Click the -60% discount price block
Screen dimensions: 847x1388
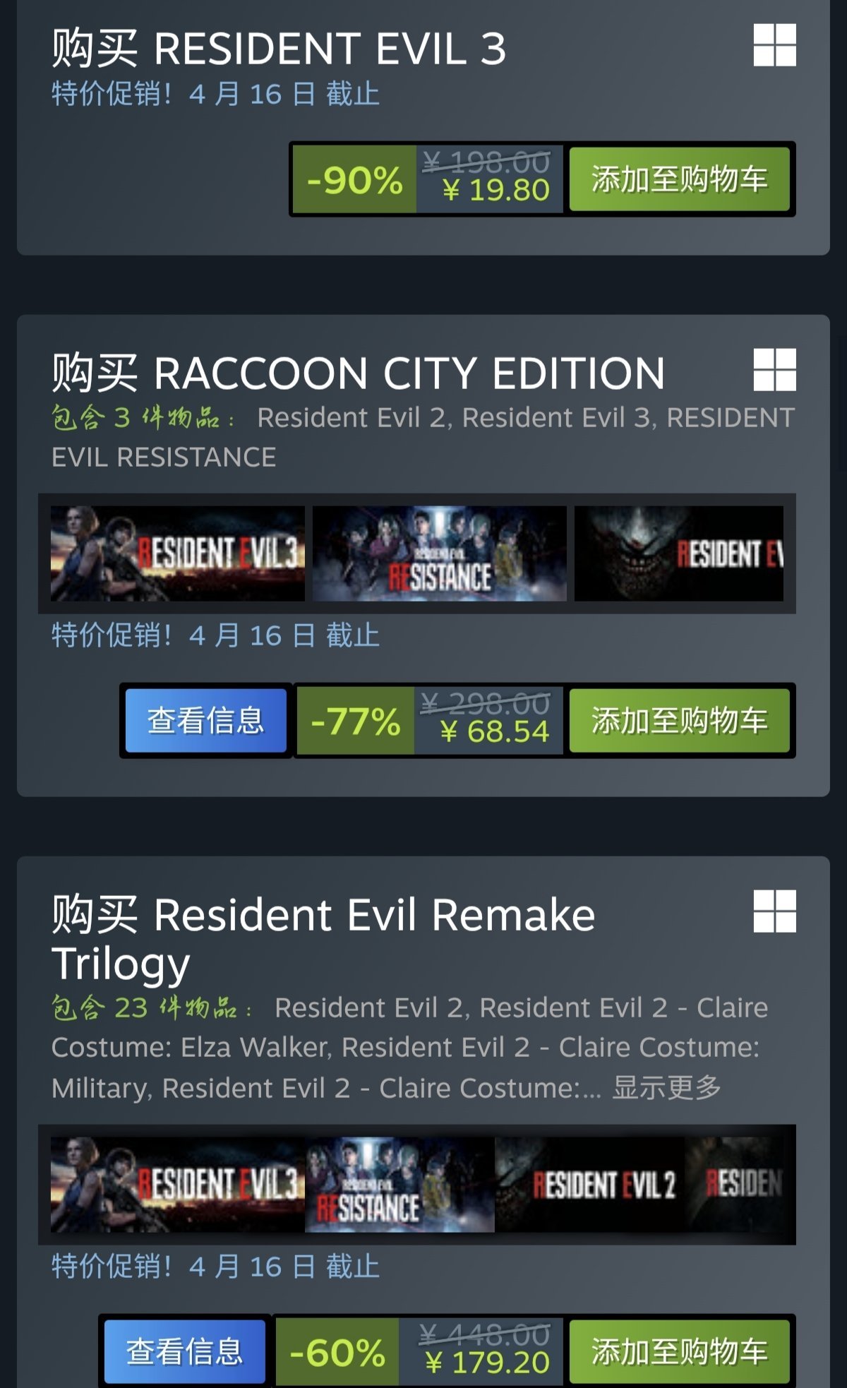[x=419, y=1351]
